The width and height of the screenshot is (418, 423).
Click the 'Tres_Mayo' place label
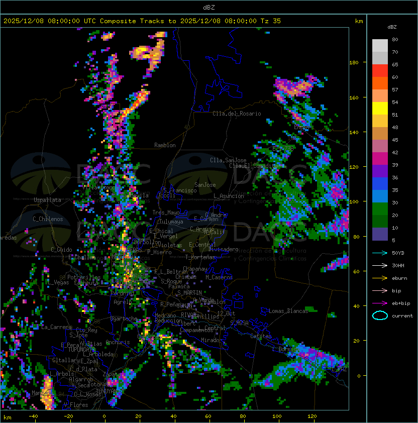(166, 213)
